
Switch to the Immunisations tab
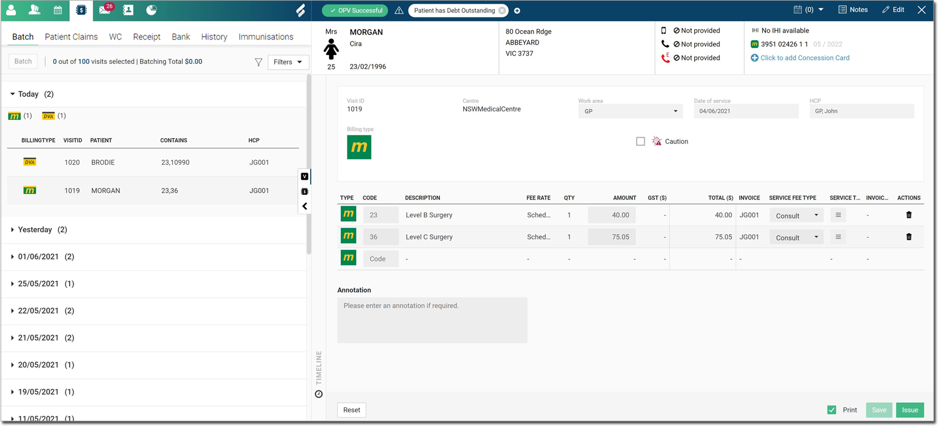pyautogui.click(x=266, y=37)
